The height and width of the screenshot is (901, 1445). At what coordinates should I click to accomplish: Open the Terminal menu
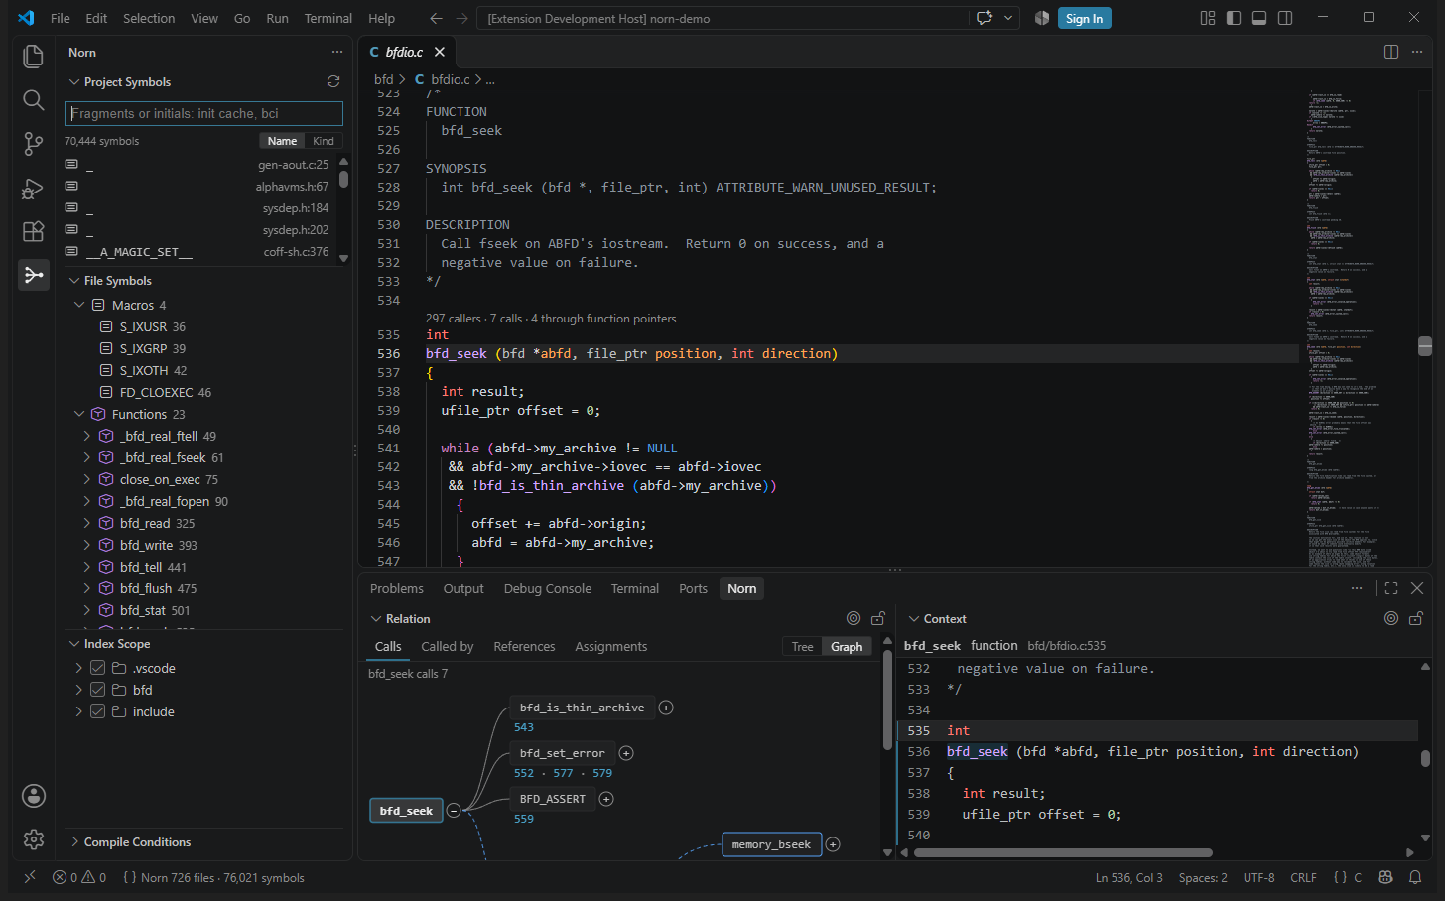(x=328, y=18)
